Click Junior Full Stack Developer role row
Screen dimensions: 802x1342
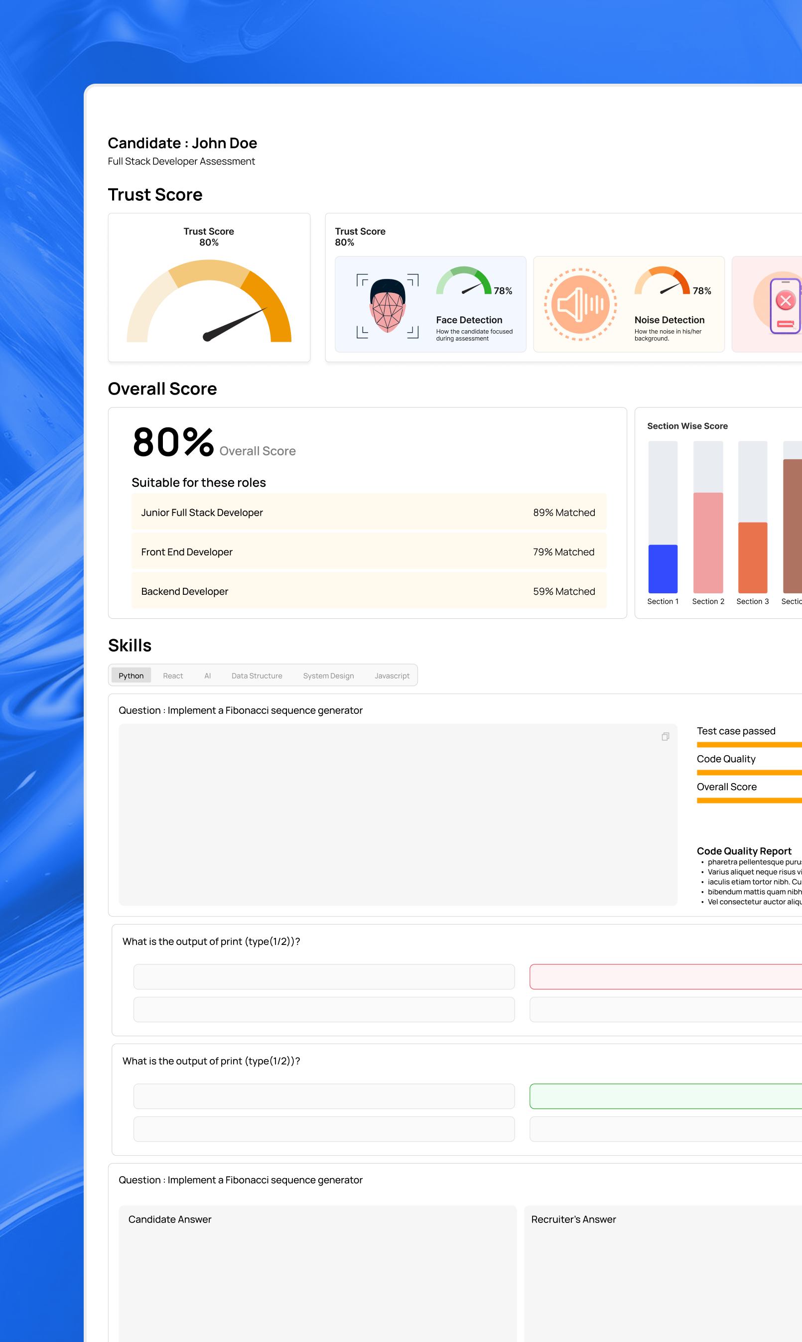point(369,512)
